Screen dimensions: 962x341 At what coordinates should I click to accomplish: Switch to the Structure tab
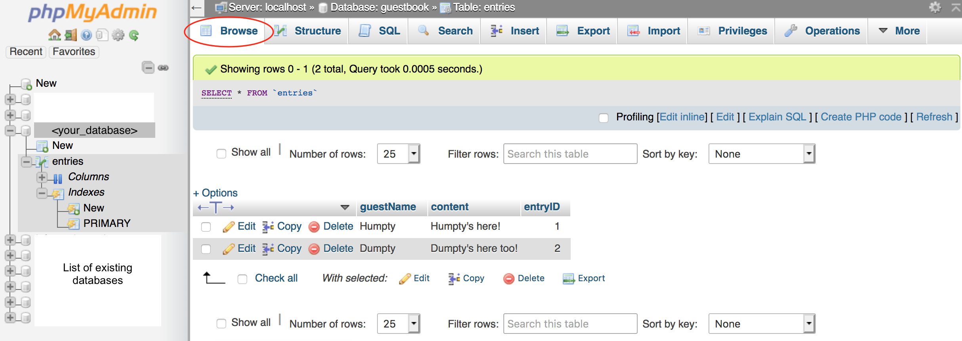point(307,31)
